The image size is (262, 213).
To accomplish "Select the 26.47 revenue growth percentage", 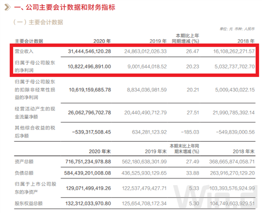I will point(193,52).
